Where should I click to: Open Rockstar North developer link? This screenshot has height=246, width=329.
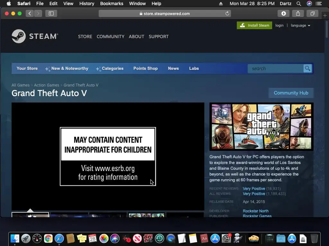pyautogui.click(x=255, y=211)
